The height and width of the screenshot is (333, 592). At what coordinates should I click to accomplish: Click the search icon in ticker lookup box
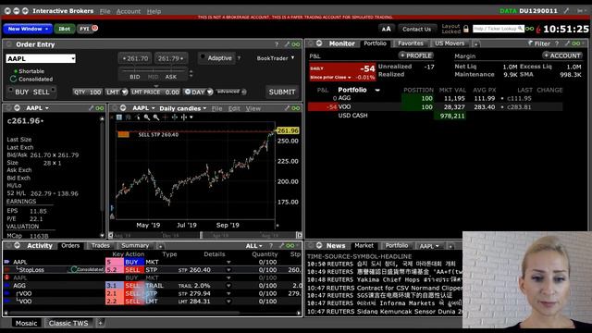tap(520, 29)
